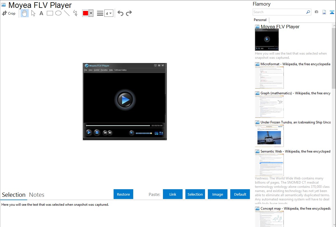This screenshot has height=227, width=336.
Task: Open the Personal tab
Action: tap(260, 20)
